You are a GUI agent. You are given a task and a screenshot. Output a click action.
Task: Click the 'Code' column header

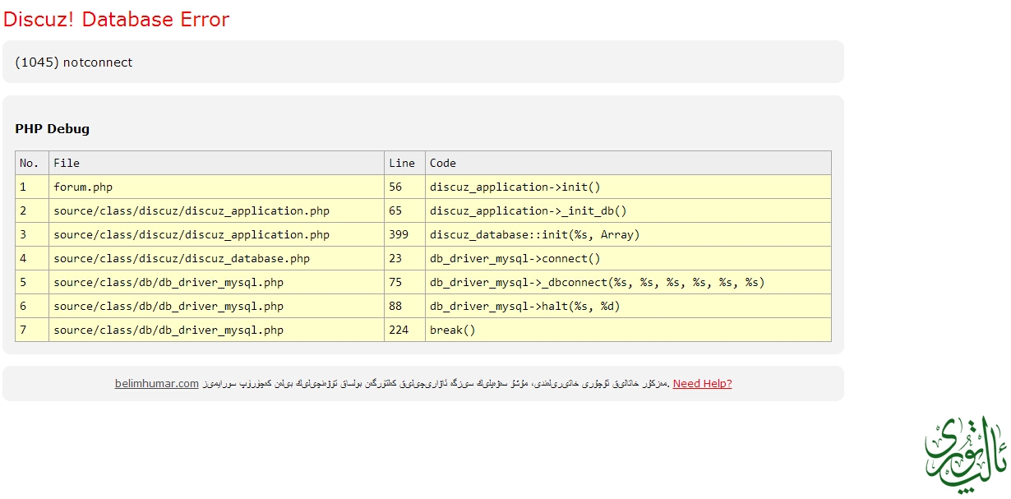628,163
